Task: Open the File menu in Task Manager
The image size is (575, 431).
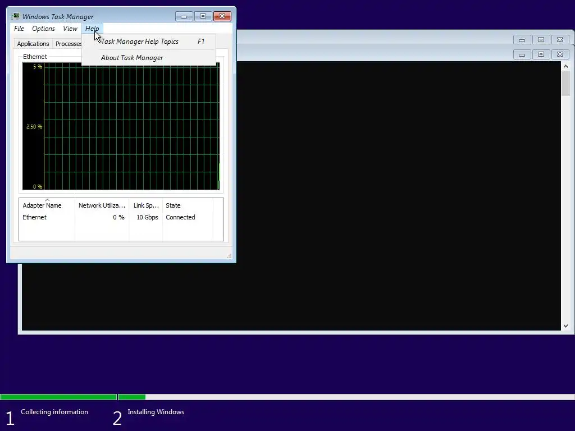Action: [x=19, y=29]
